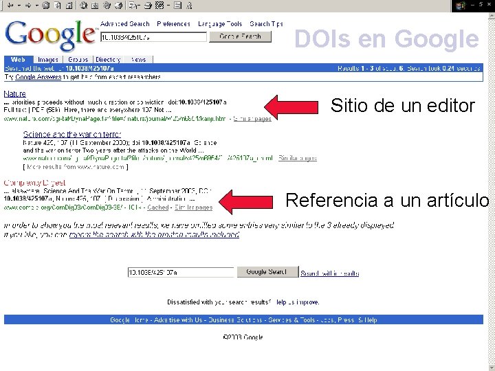
Task: Open the Edit icon dropdown arrow
Action: (x=168, y=5)
